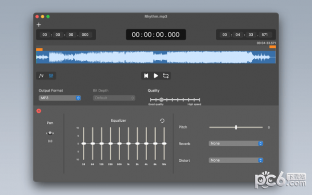Image resolution: width=312 pixels, height=195 pixels.
Task: Click the Rhythm.mp3 window title
Action: 156,17
